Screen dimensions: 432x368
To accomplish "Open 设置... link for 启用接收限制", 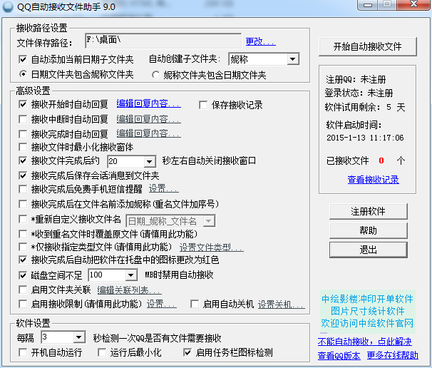I will [161, 304].
